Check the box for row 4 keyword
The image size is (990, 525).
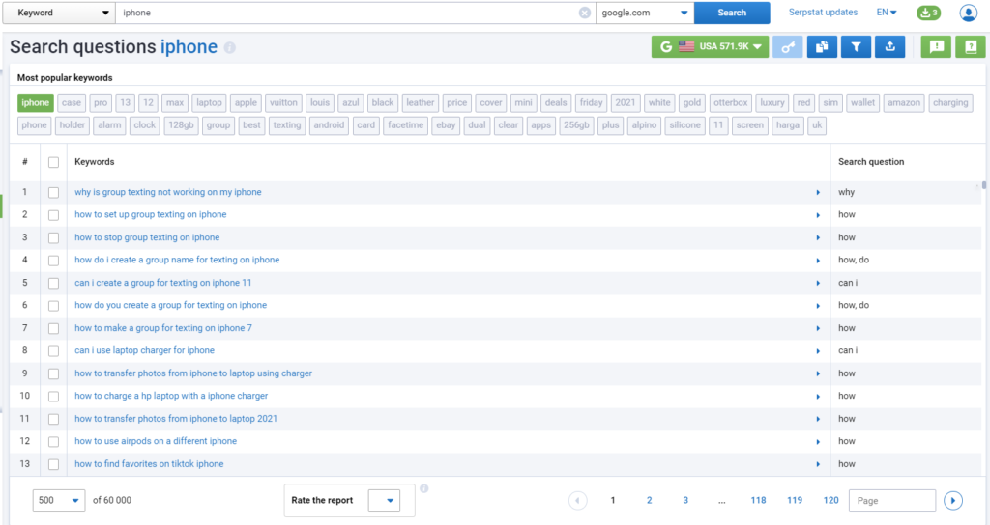click(x=54, y=261)
